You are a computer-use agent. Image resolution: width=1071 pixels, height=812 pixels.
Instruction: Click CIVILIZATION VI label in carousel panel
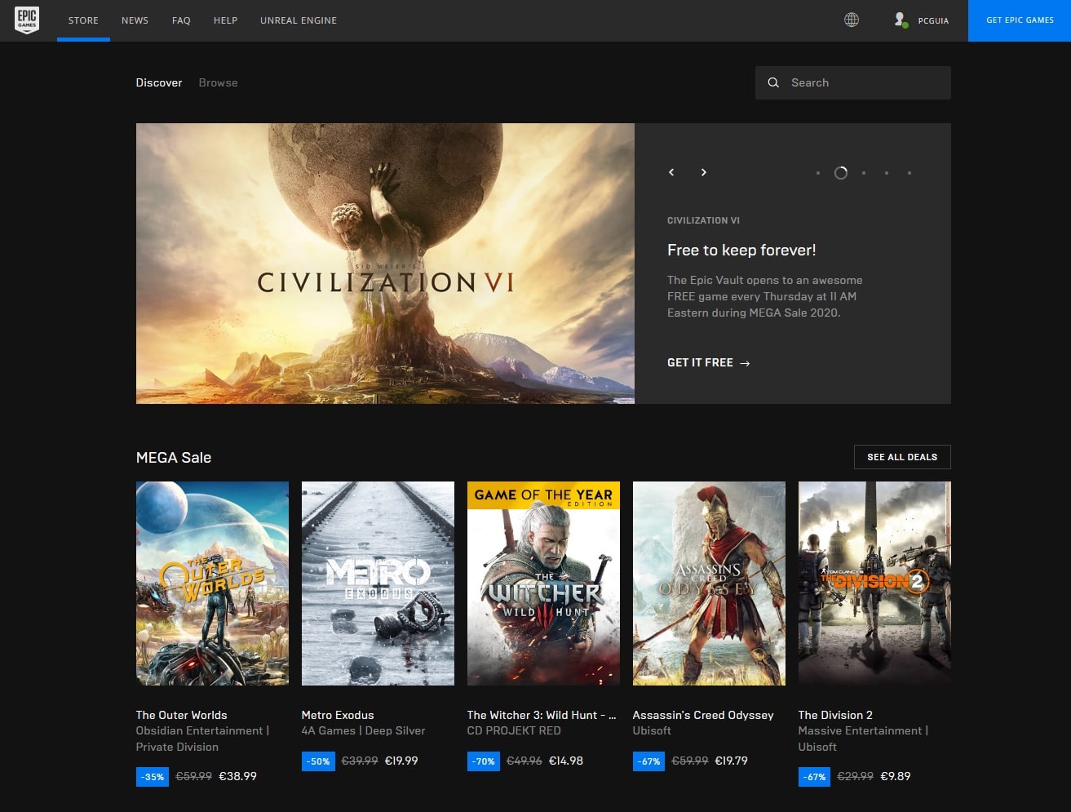pyautogui.click(x=703, y=220)
